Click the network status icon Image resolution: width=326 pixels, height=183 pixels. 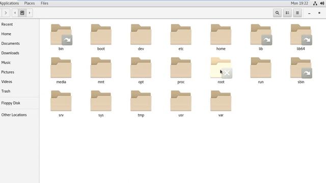(315, 4)
